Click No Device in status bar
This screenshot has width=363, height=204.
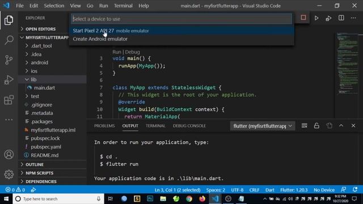tap(324, 190)
